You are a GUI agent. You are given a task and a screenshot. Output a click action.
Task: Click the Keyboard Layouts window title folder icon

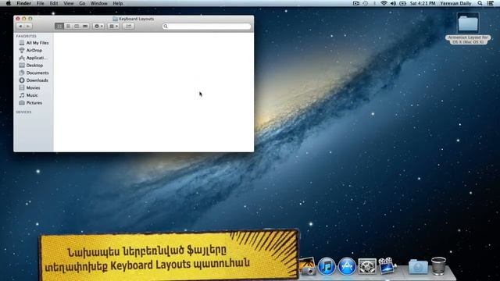point(115,19)
